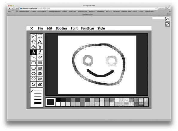Open the Reddit bookmark
Image resolution: width=178 pixels, height=131 pixels.
(65, 11)
